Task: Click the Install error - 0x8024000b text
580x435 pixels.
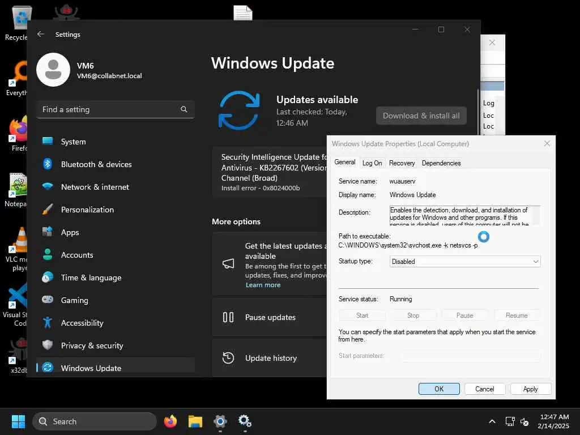Action: tap(261, 188)
